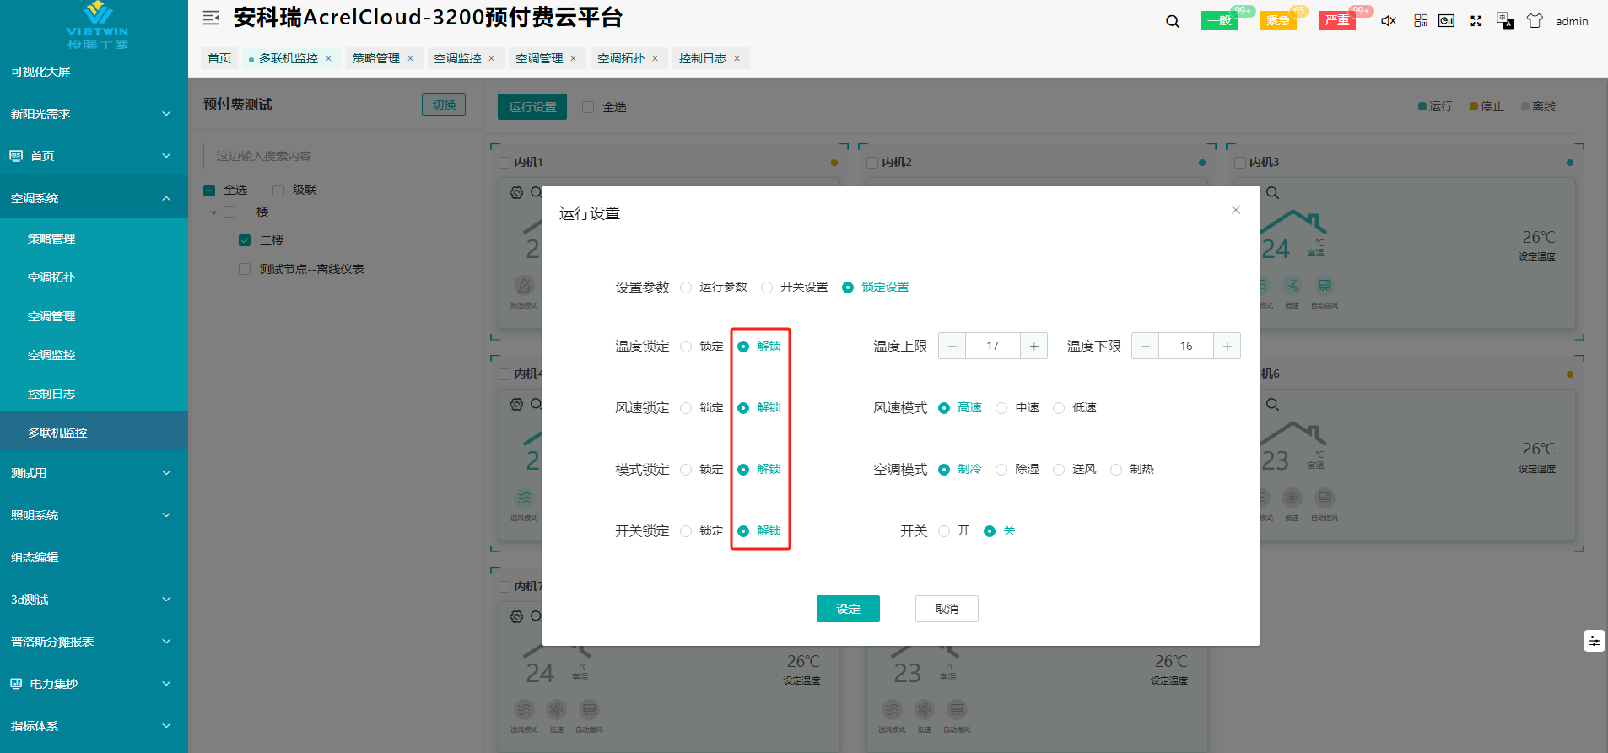This screenshot has height=753, width=1608.
Task: Click the 切换 button
Action: (x=444, y=105)
